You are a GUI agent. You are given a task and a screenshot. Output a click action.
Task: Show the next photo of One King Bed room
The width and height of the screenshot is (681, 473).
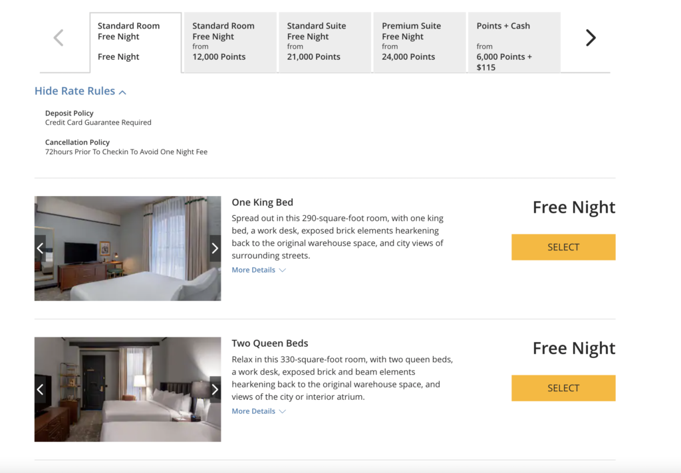tap(214, 248)
